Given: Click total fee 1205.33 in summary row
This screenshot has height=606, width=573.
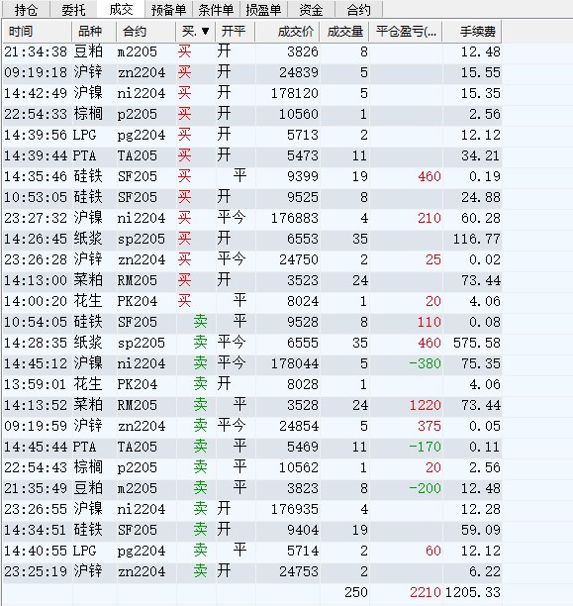Looking at the screenshot, I should [473, 592].
